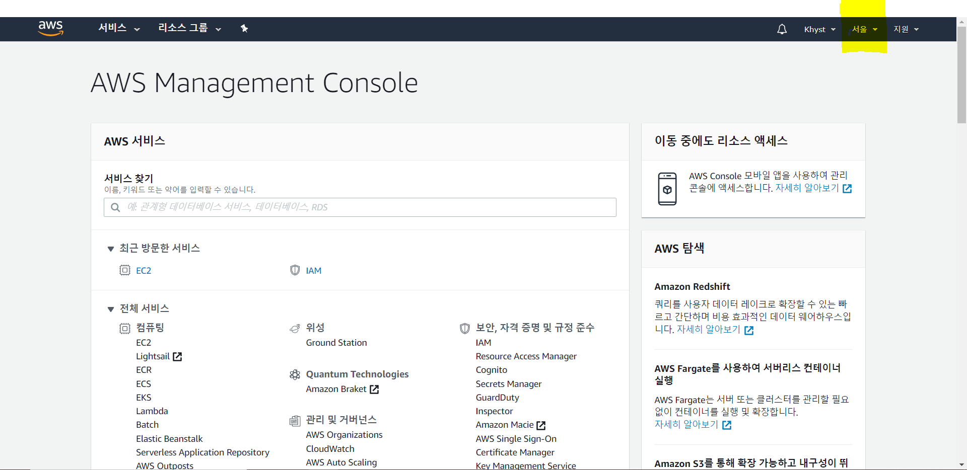This screenshot has width=967, height=470.
Task: Click external link icon in mobile app card
Action: pyautogui.click(x=847, y=189)
